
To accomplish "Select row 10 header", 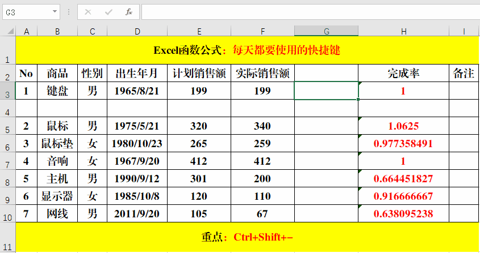I will coord(7,213).
